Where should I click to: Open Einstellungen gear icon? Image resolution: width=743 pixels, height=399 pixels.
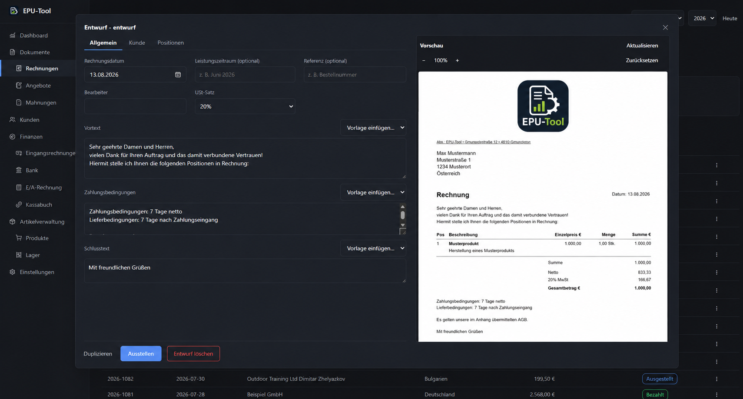(x=12, y=272)
